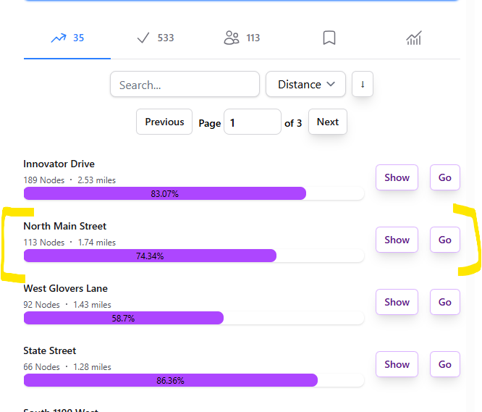Show West Glovers Lane on map
482x412 pixels.
[397, 303]
